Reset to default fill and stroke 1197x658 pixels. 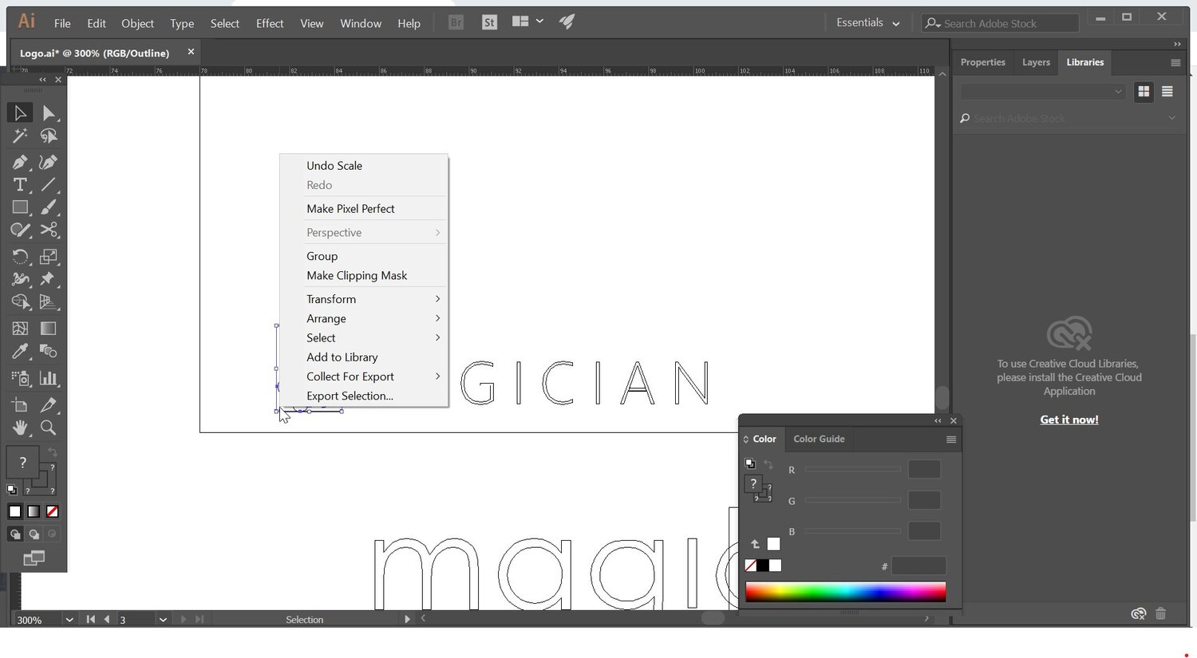coord(12,490)
